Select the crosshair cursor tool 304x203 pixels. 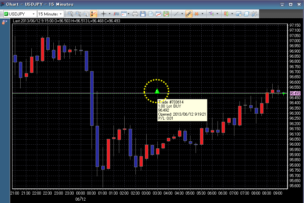[104, 14]
